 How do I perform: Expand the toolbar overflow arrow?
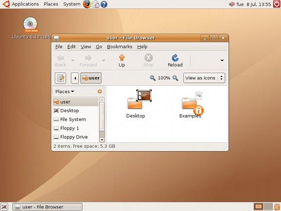222,60
